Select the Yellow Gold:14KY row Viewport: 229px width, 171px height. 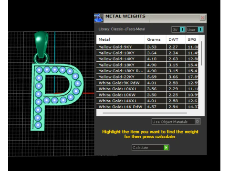coord(147,59)
